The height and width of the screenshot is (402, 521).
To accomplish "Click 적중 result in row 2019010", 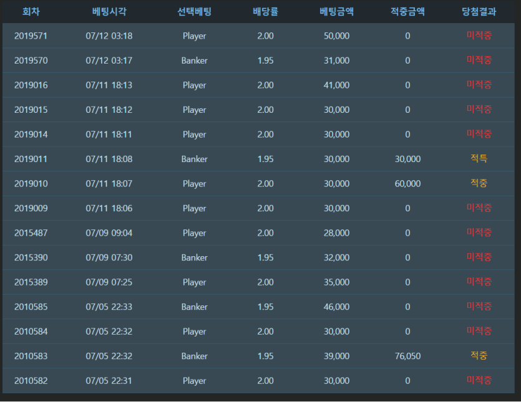I will [x=479, y=183].
